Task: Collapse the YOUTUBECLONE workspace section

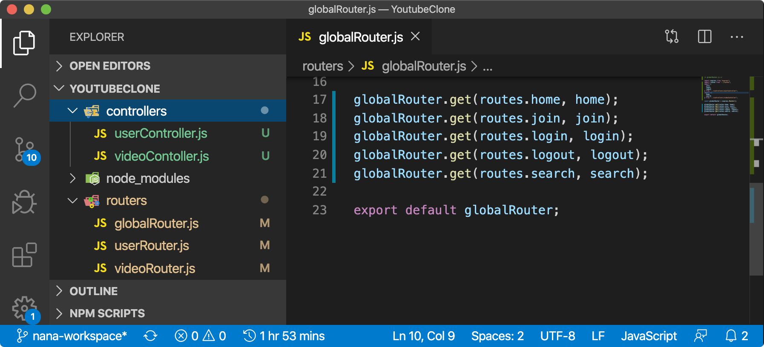Action: coord(168,88)
